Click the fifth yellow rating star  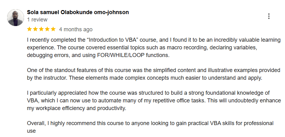[x=53, y=29]
